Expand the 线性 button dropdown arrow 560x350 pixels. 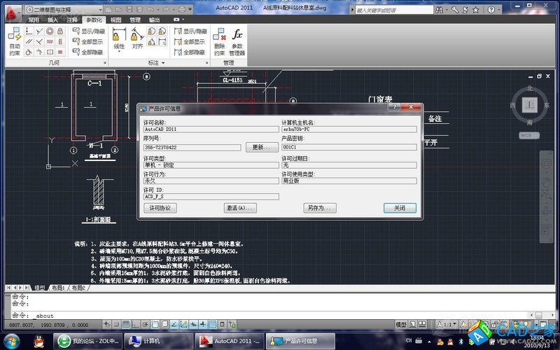[119, 52]
